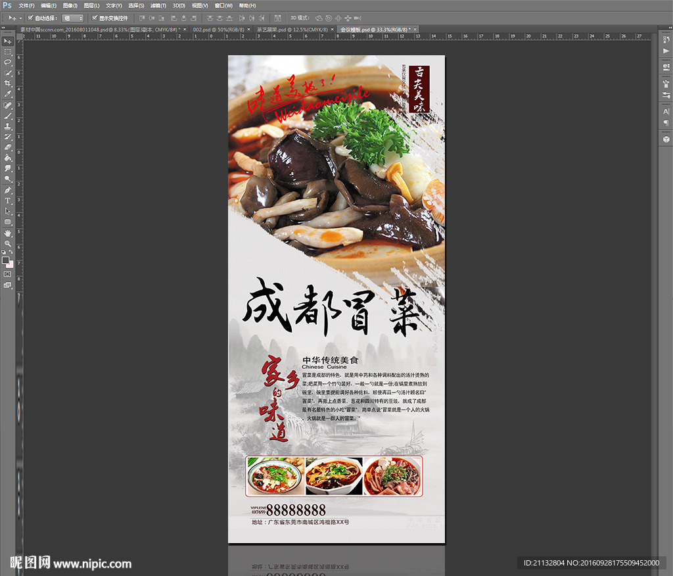This screenshot has height=576, width=673.
Task: Toggle the 显示变换控件 checkbox
Action: 95,18
